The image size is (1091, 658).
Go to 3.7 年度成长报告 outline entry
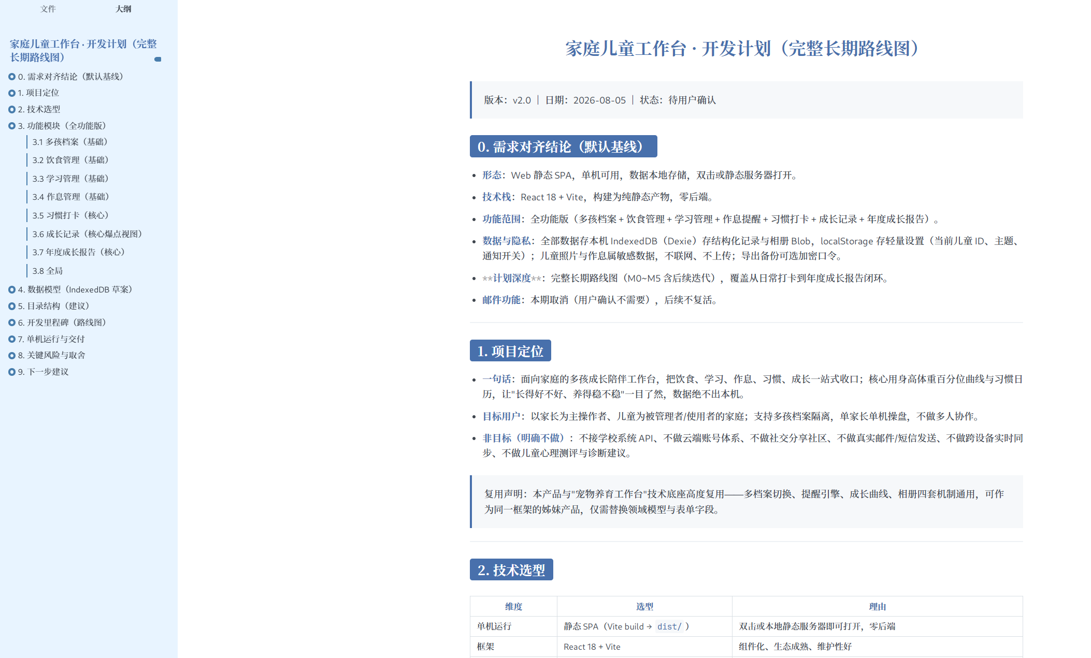[x=79, y=252]
